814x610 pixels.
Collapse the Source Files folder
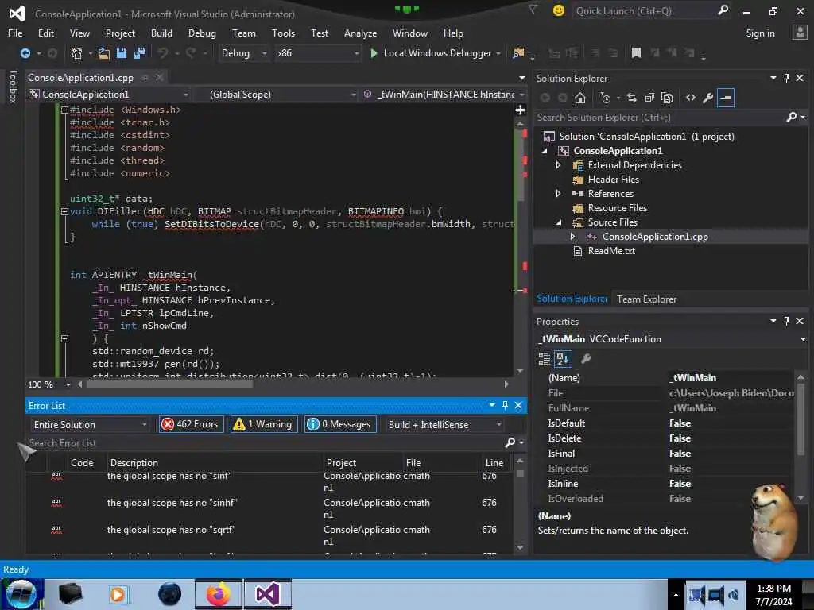[x=559, y=222]
